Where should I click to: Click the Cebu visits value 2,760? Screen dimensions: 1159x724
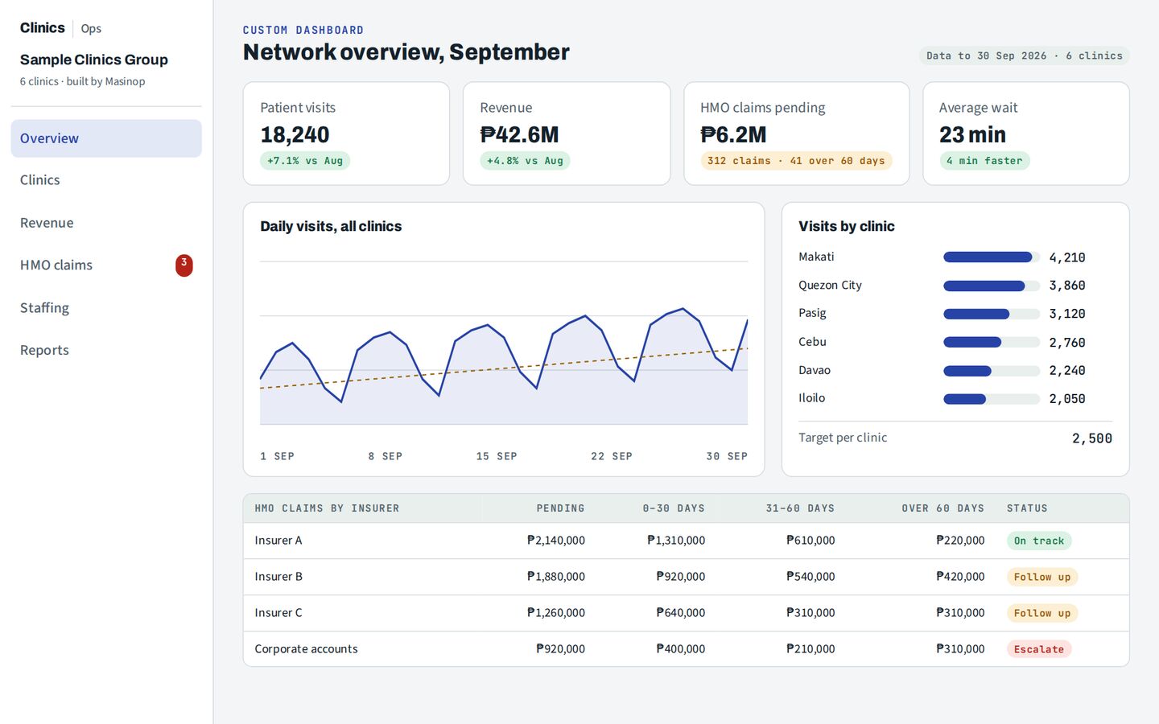pyautogui.click(x=1067, y=343)
